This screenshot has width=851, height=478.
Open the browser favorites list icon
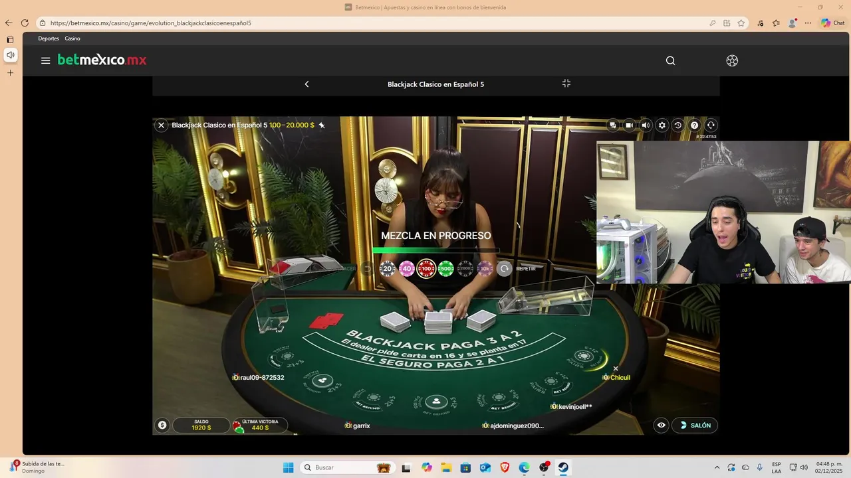pyautogui.click(x=776, y=23)
